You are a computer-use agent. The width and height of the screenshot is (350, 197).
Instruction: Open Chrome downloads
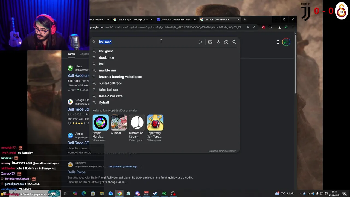click(x=280, y=27)
